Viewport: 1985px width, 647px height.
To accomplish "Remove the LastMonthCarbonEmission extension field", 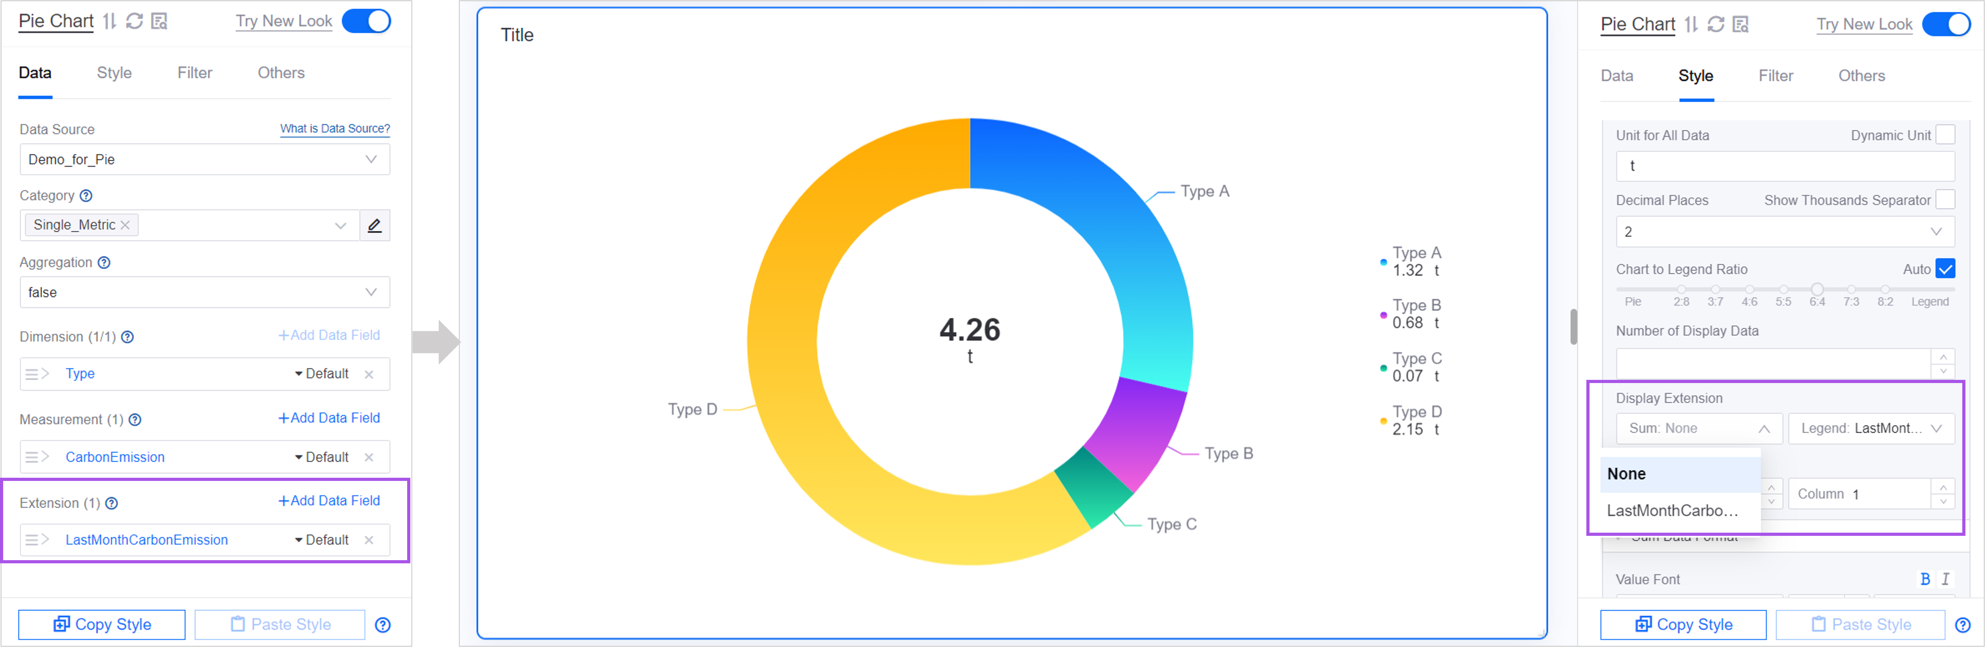I will 369,541.
